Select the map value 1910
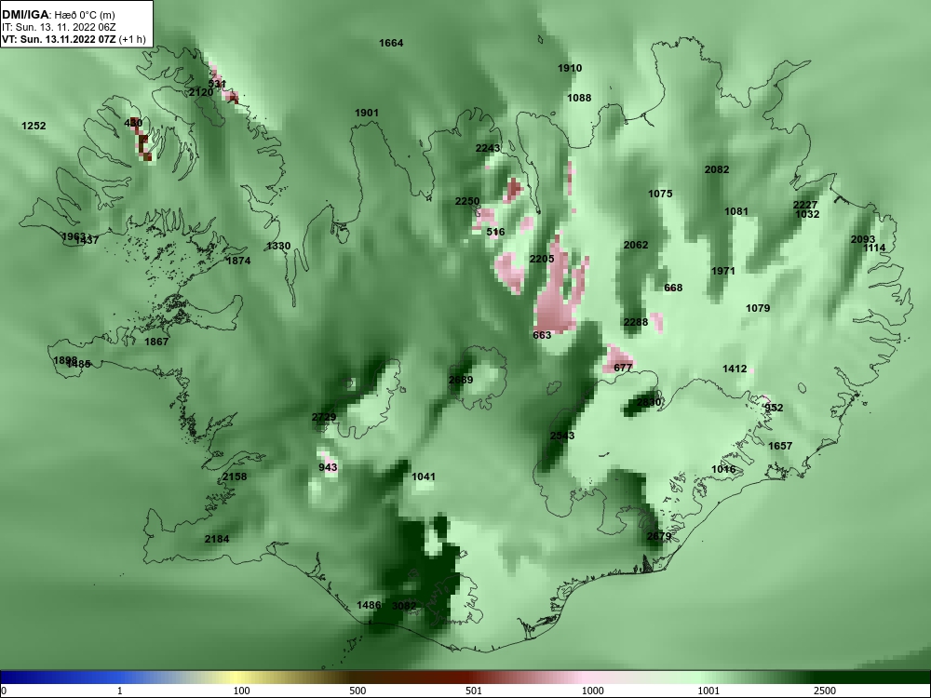Screen dimensions: 931x698 (x=570, y=68)
